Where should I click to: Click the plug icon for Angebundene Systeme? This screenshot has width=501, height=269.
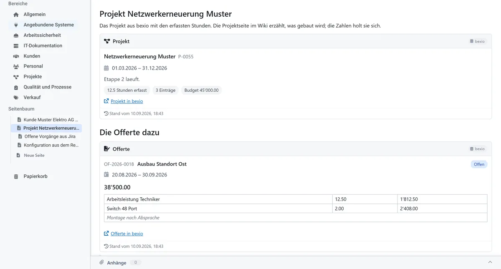click(x=16, y=25)
